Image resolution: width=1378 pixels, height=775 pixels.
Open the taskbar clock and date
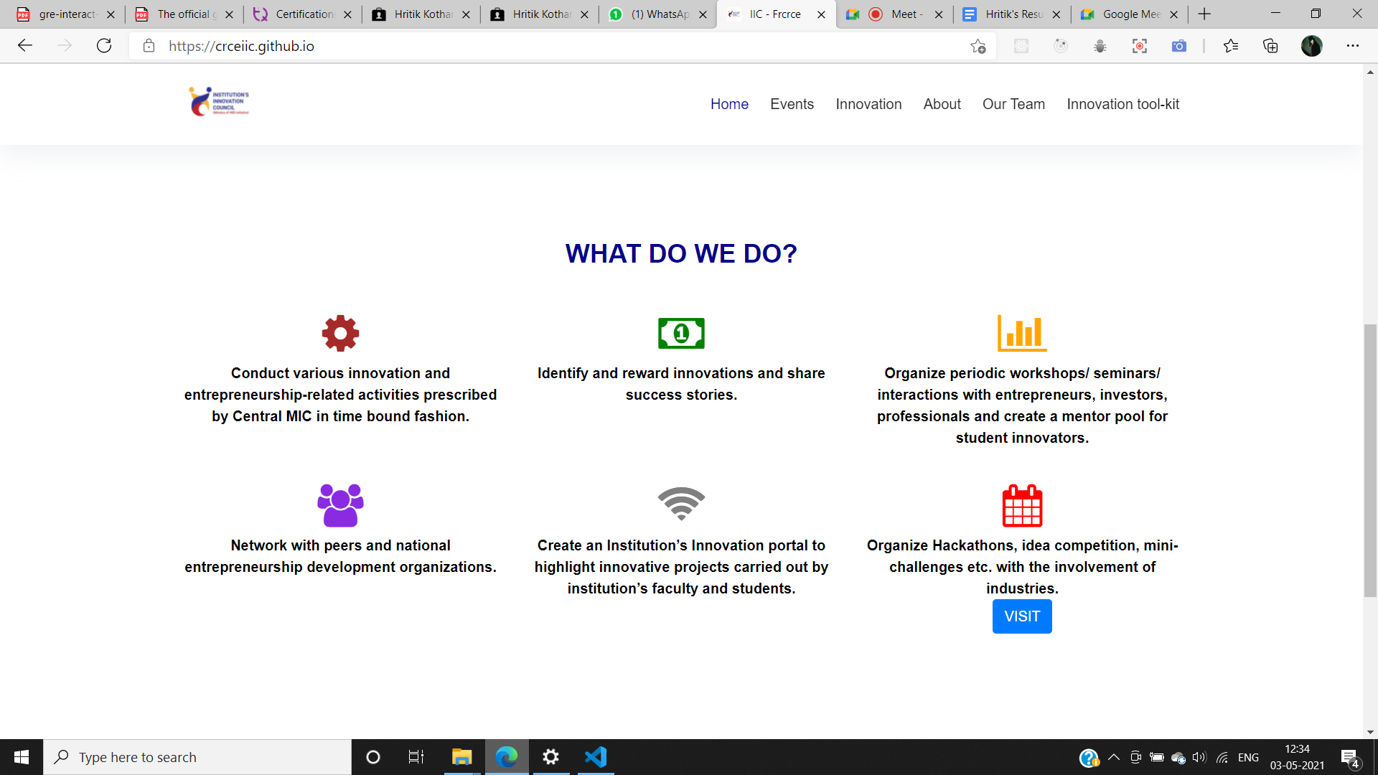click(x=1297, y=757)
